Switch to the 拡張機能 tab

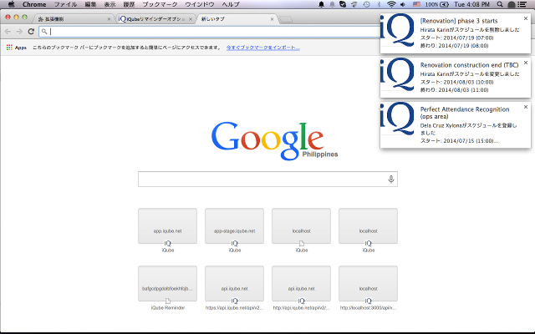click(74, 19)
